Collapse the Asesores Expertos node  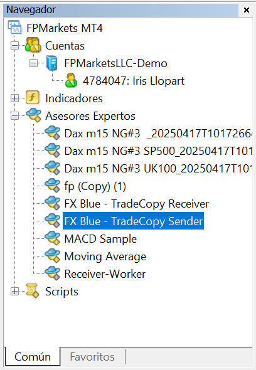[x=14, y=115]
